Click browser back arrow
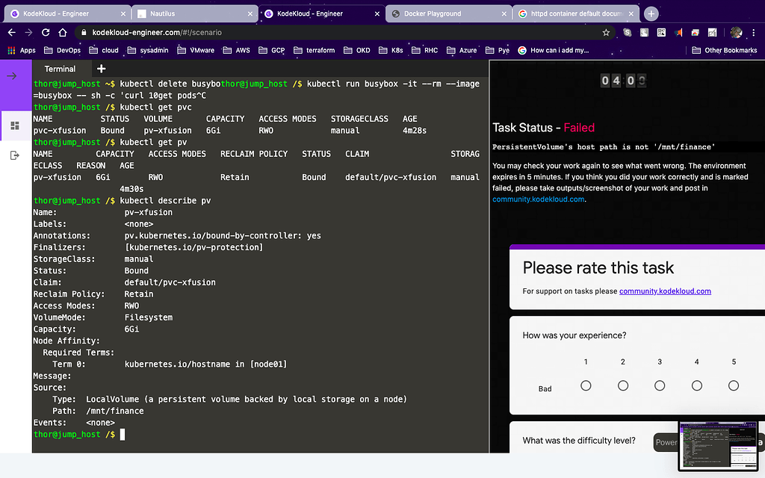 [11, 32]
